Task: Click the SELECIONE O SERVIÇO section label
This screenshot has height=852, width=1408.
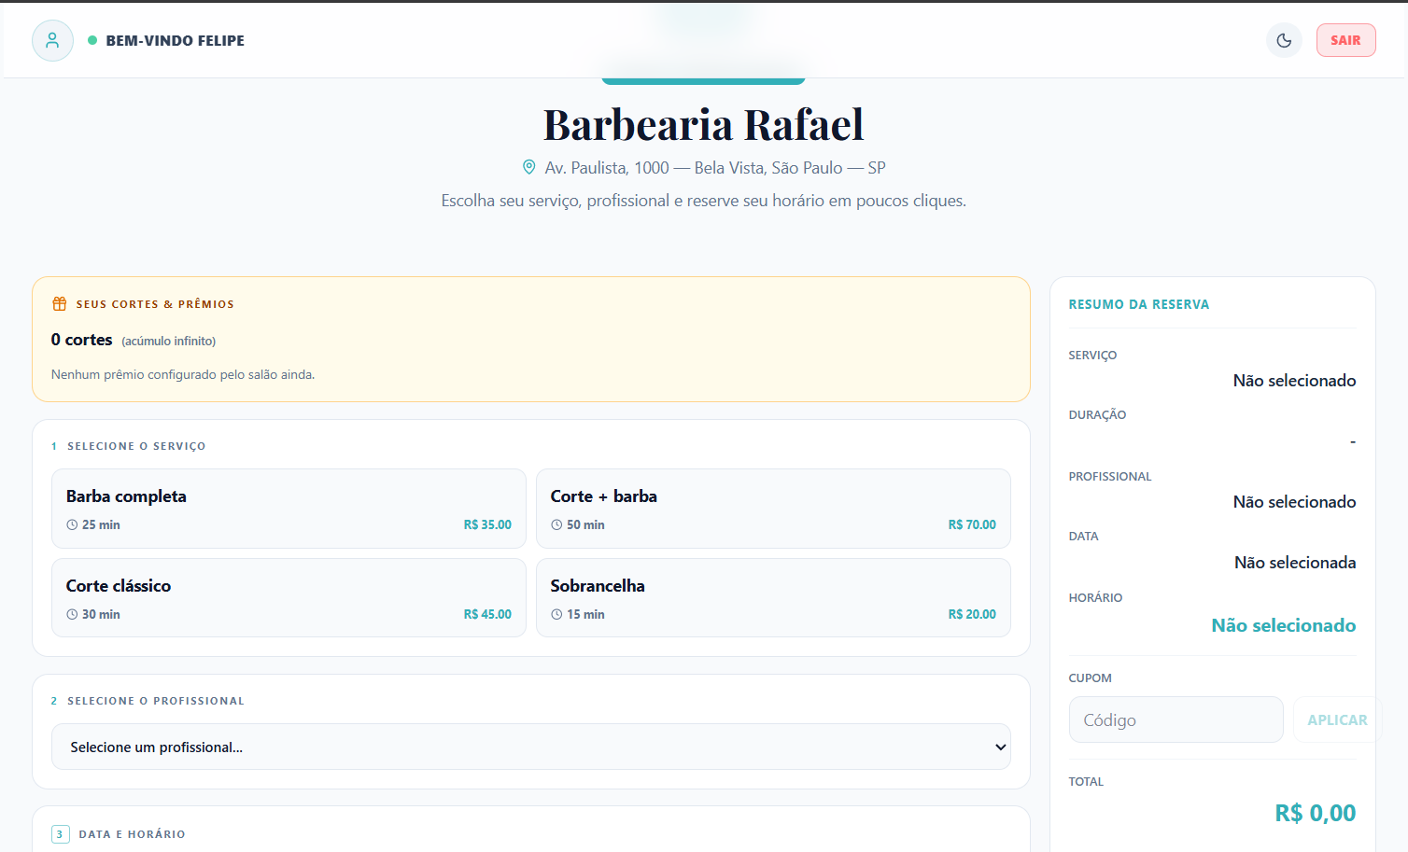Action: (136, 446)
